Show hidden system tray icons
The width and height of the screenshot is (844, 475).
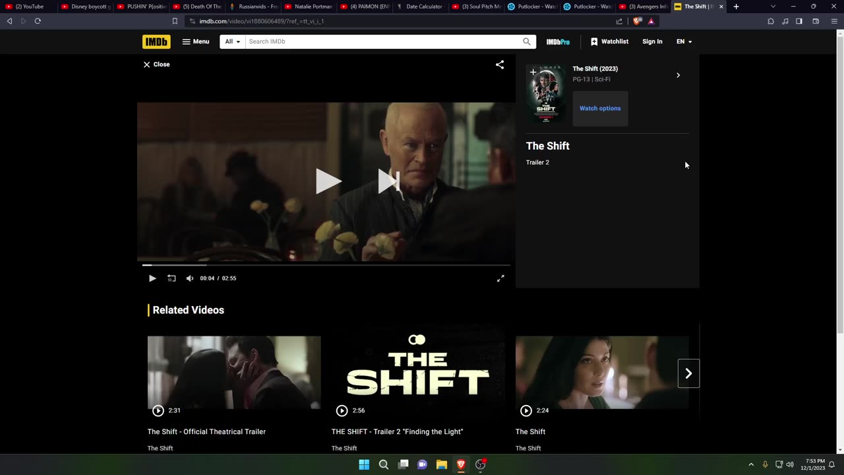point(750,464)
